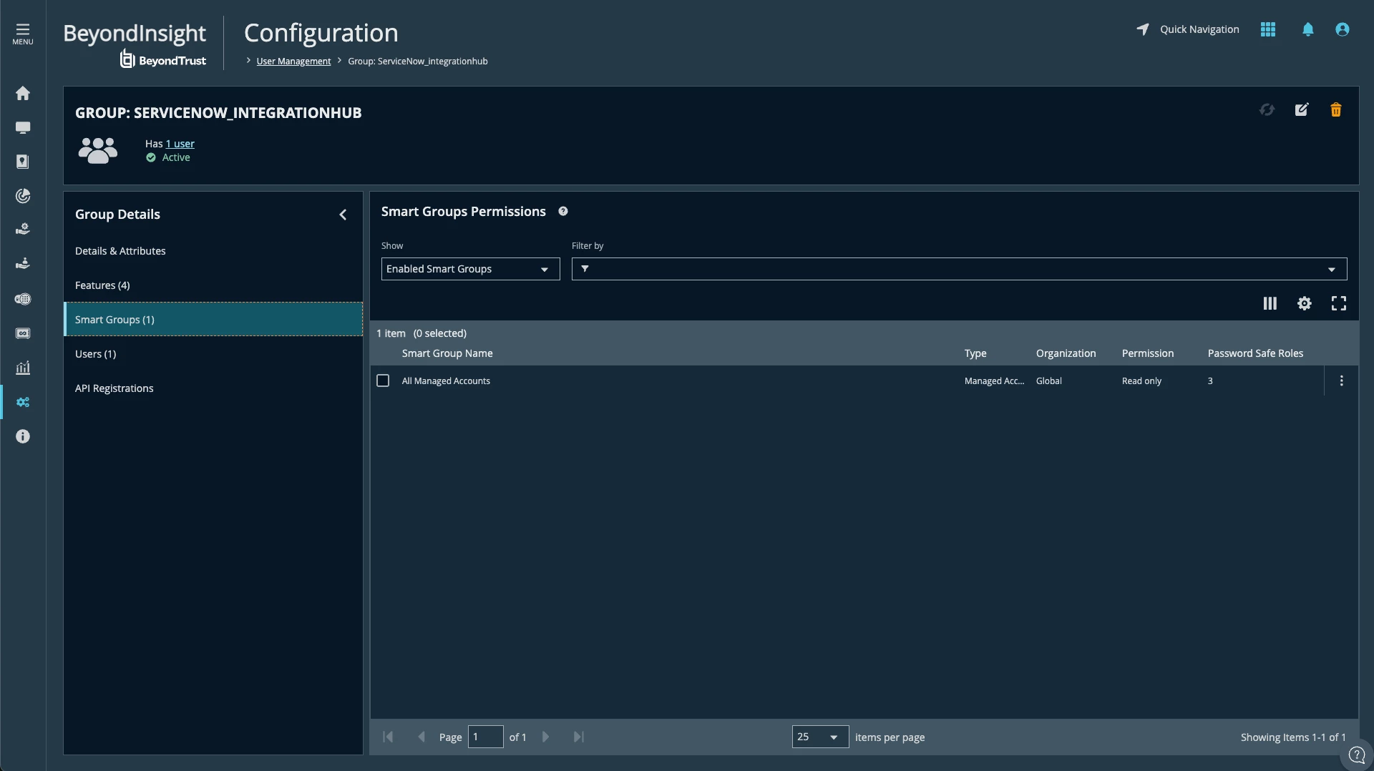Open the Filter by dropdown
1374x771 pixels.
click(959, 269)
